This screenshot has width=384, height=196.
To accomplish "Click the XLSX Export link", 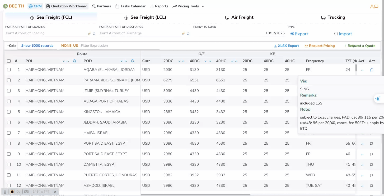I will click(x=286, y=46).
